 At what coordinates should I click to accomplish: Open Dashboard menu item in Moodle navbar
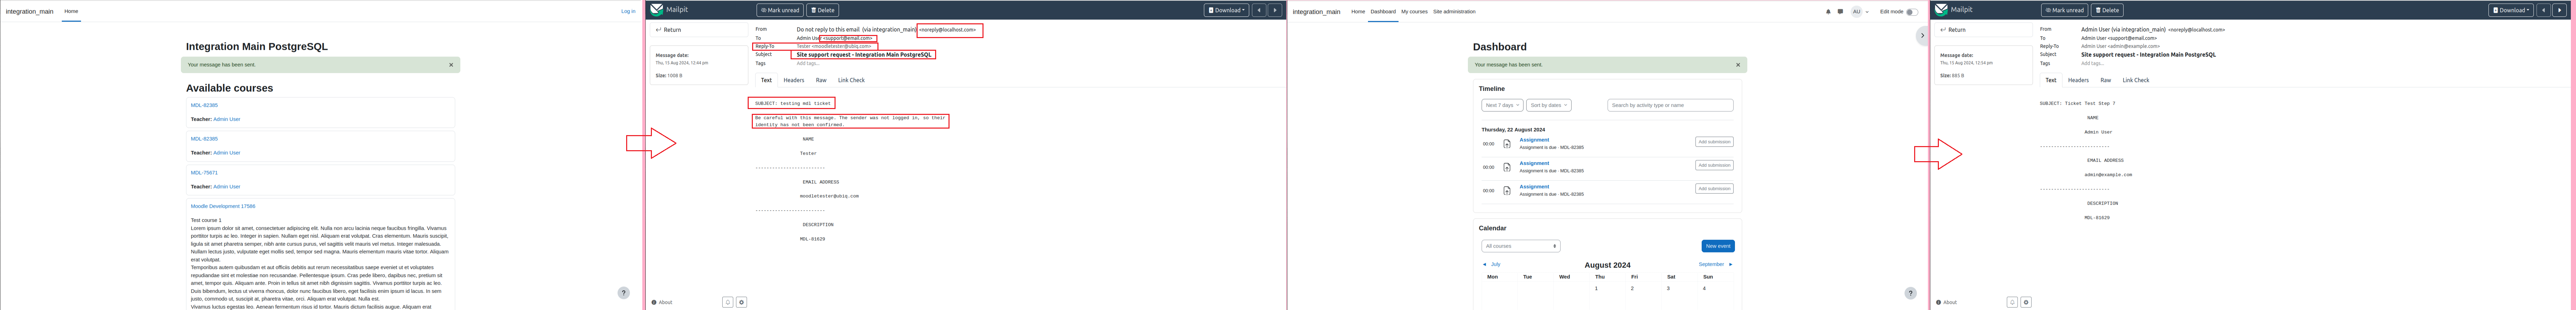pos(1383,12)
